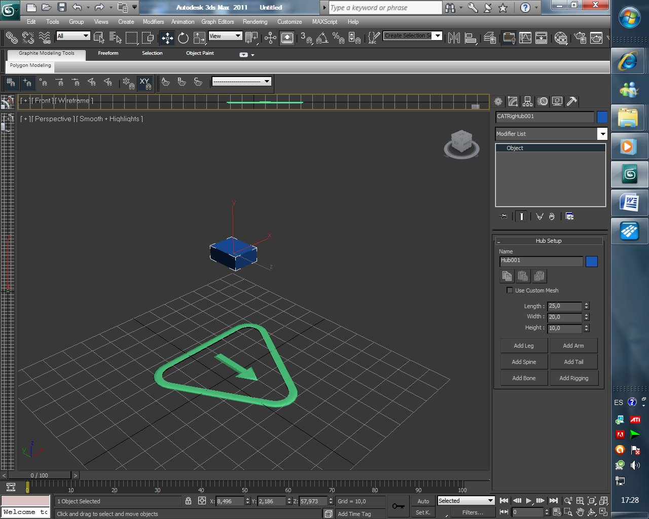The width and height of the screenshot is (649, 519).
Task: Edit named selection sets icon
Action: pyautogui.click(x=374, y=38)
